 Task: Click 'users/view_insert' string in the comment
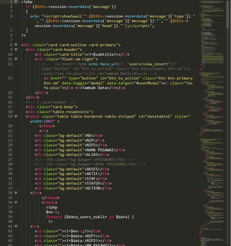pyautogui.click(x=149, y=64)
